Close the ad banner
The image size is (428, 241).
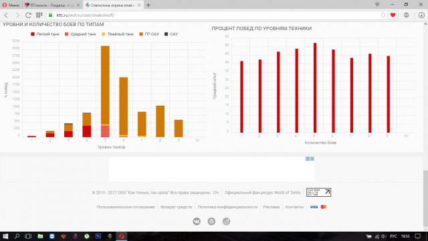[312, 159]
